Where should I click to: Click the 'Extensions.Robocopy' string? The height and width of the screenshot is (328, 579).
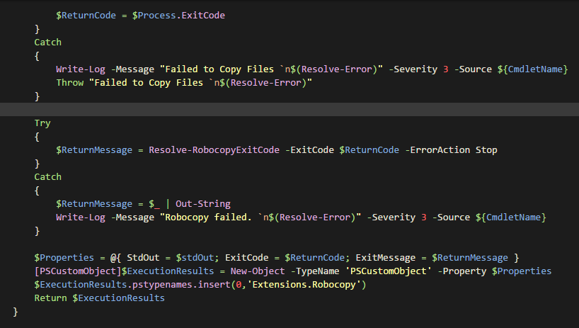click(304, 285)
